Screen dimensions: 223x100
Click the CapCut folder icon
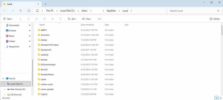pos(39,94)
